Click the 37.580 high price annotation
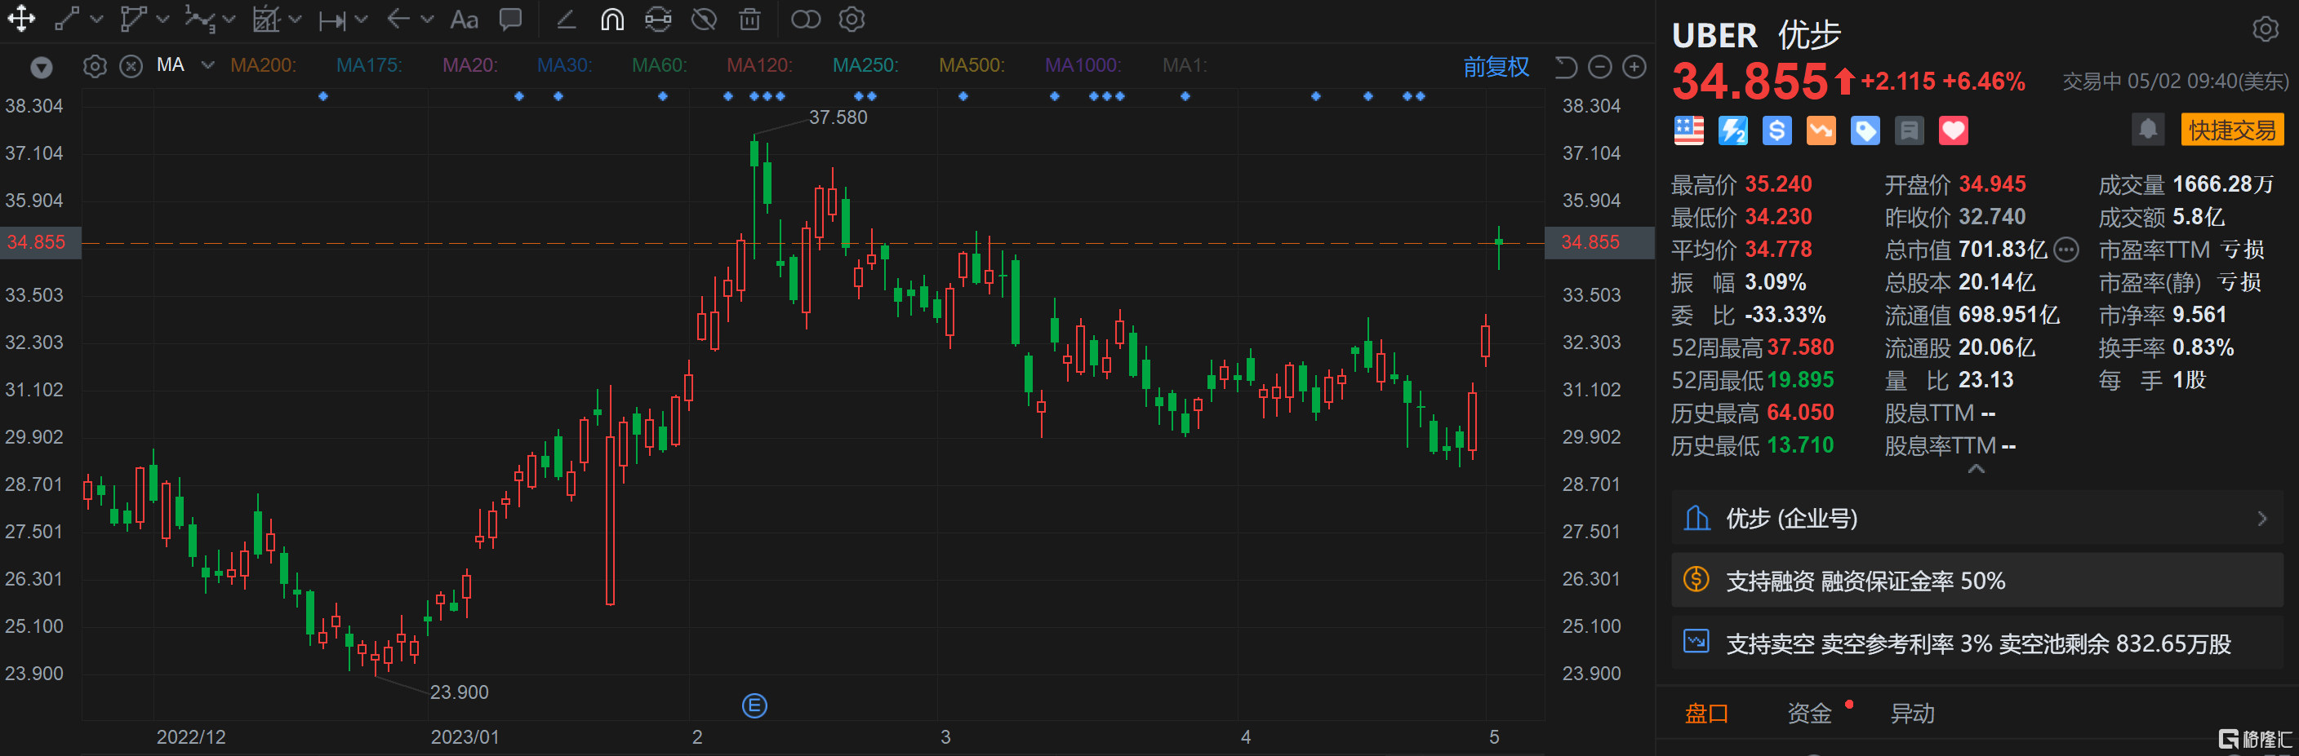2299x756 pixels. tap(838, 117)
